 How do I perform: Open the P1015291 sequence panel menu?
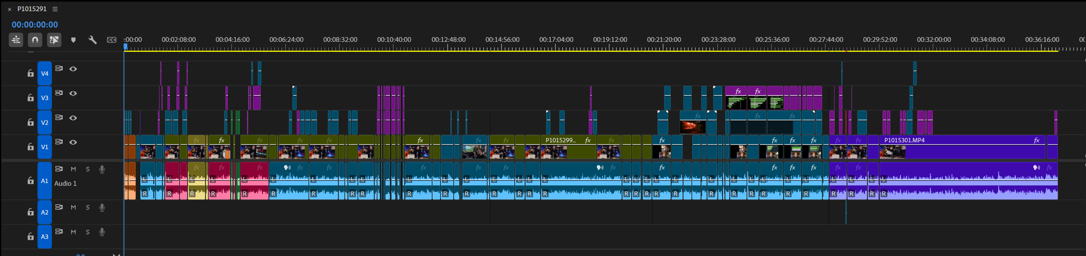pyautogui.click(x=55, y=9)
